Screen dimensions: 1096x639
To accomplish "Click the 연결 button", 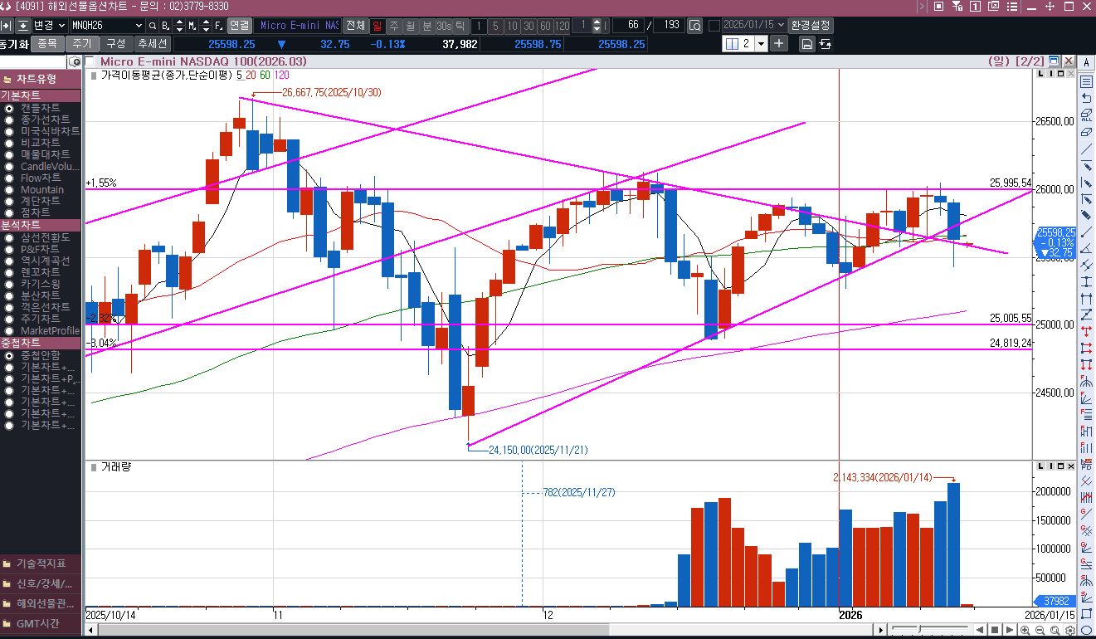I will click(x=239, y=25).
